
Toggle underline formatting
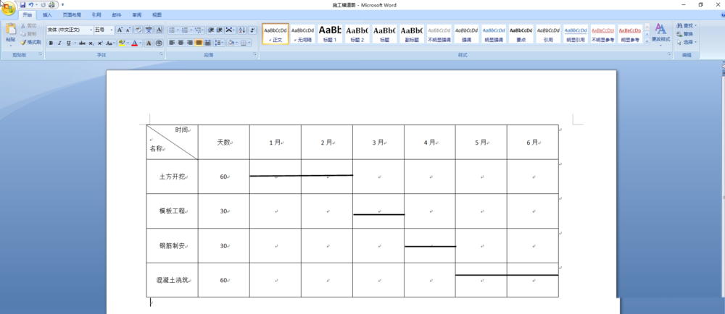(x=68, y=43)
